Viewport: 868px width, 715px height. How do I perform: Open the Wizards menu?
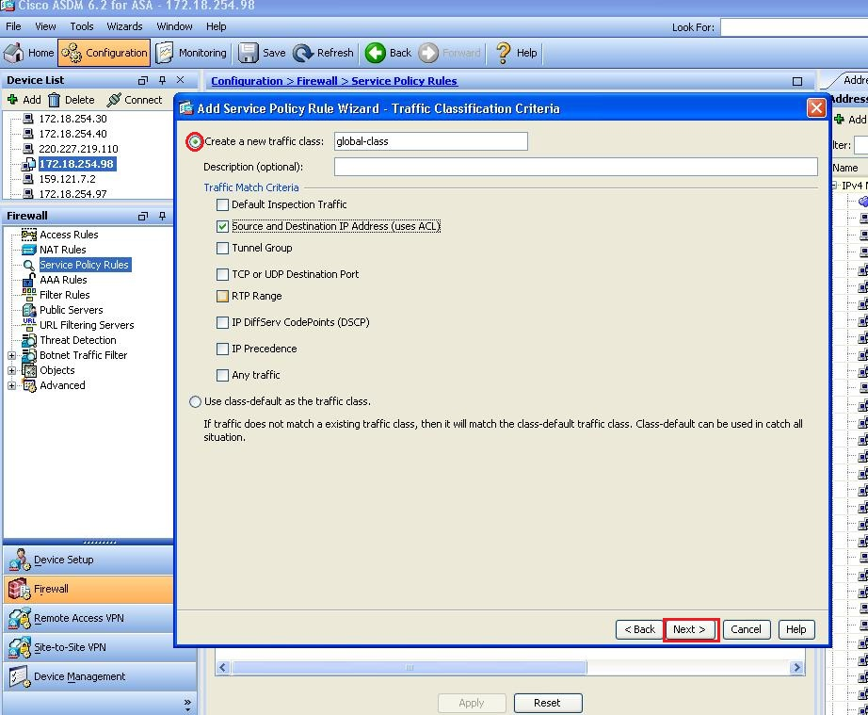(x=124, y=26)
